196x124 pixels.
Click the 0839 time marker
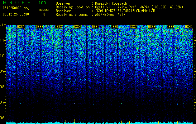(170, 27)
